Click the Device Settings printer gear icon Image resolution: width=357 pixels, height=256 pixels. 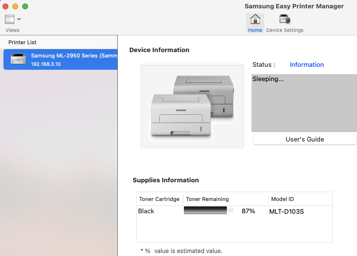[x=285, y=19]
